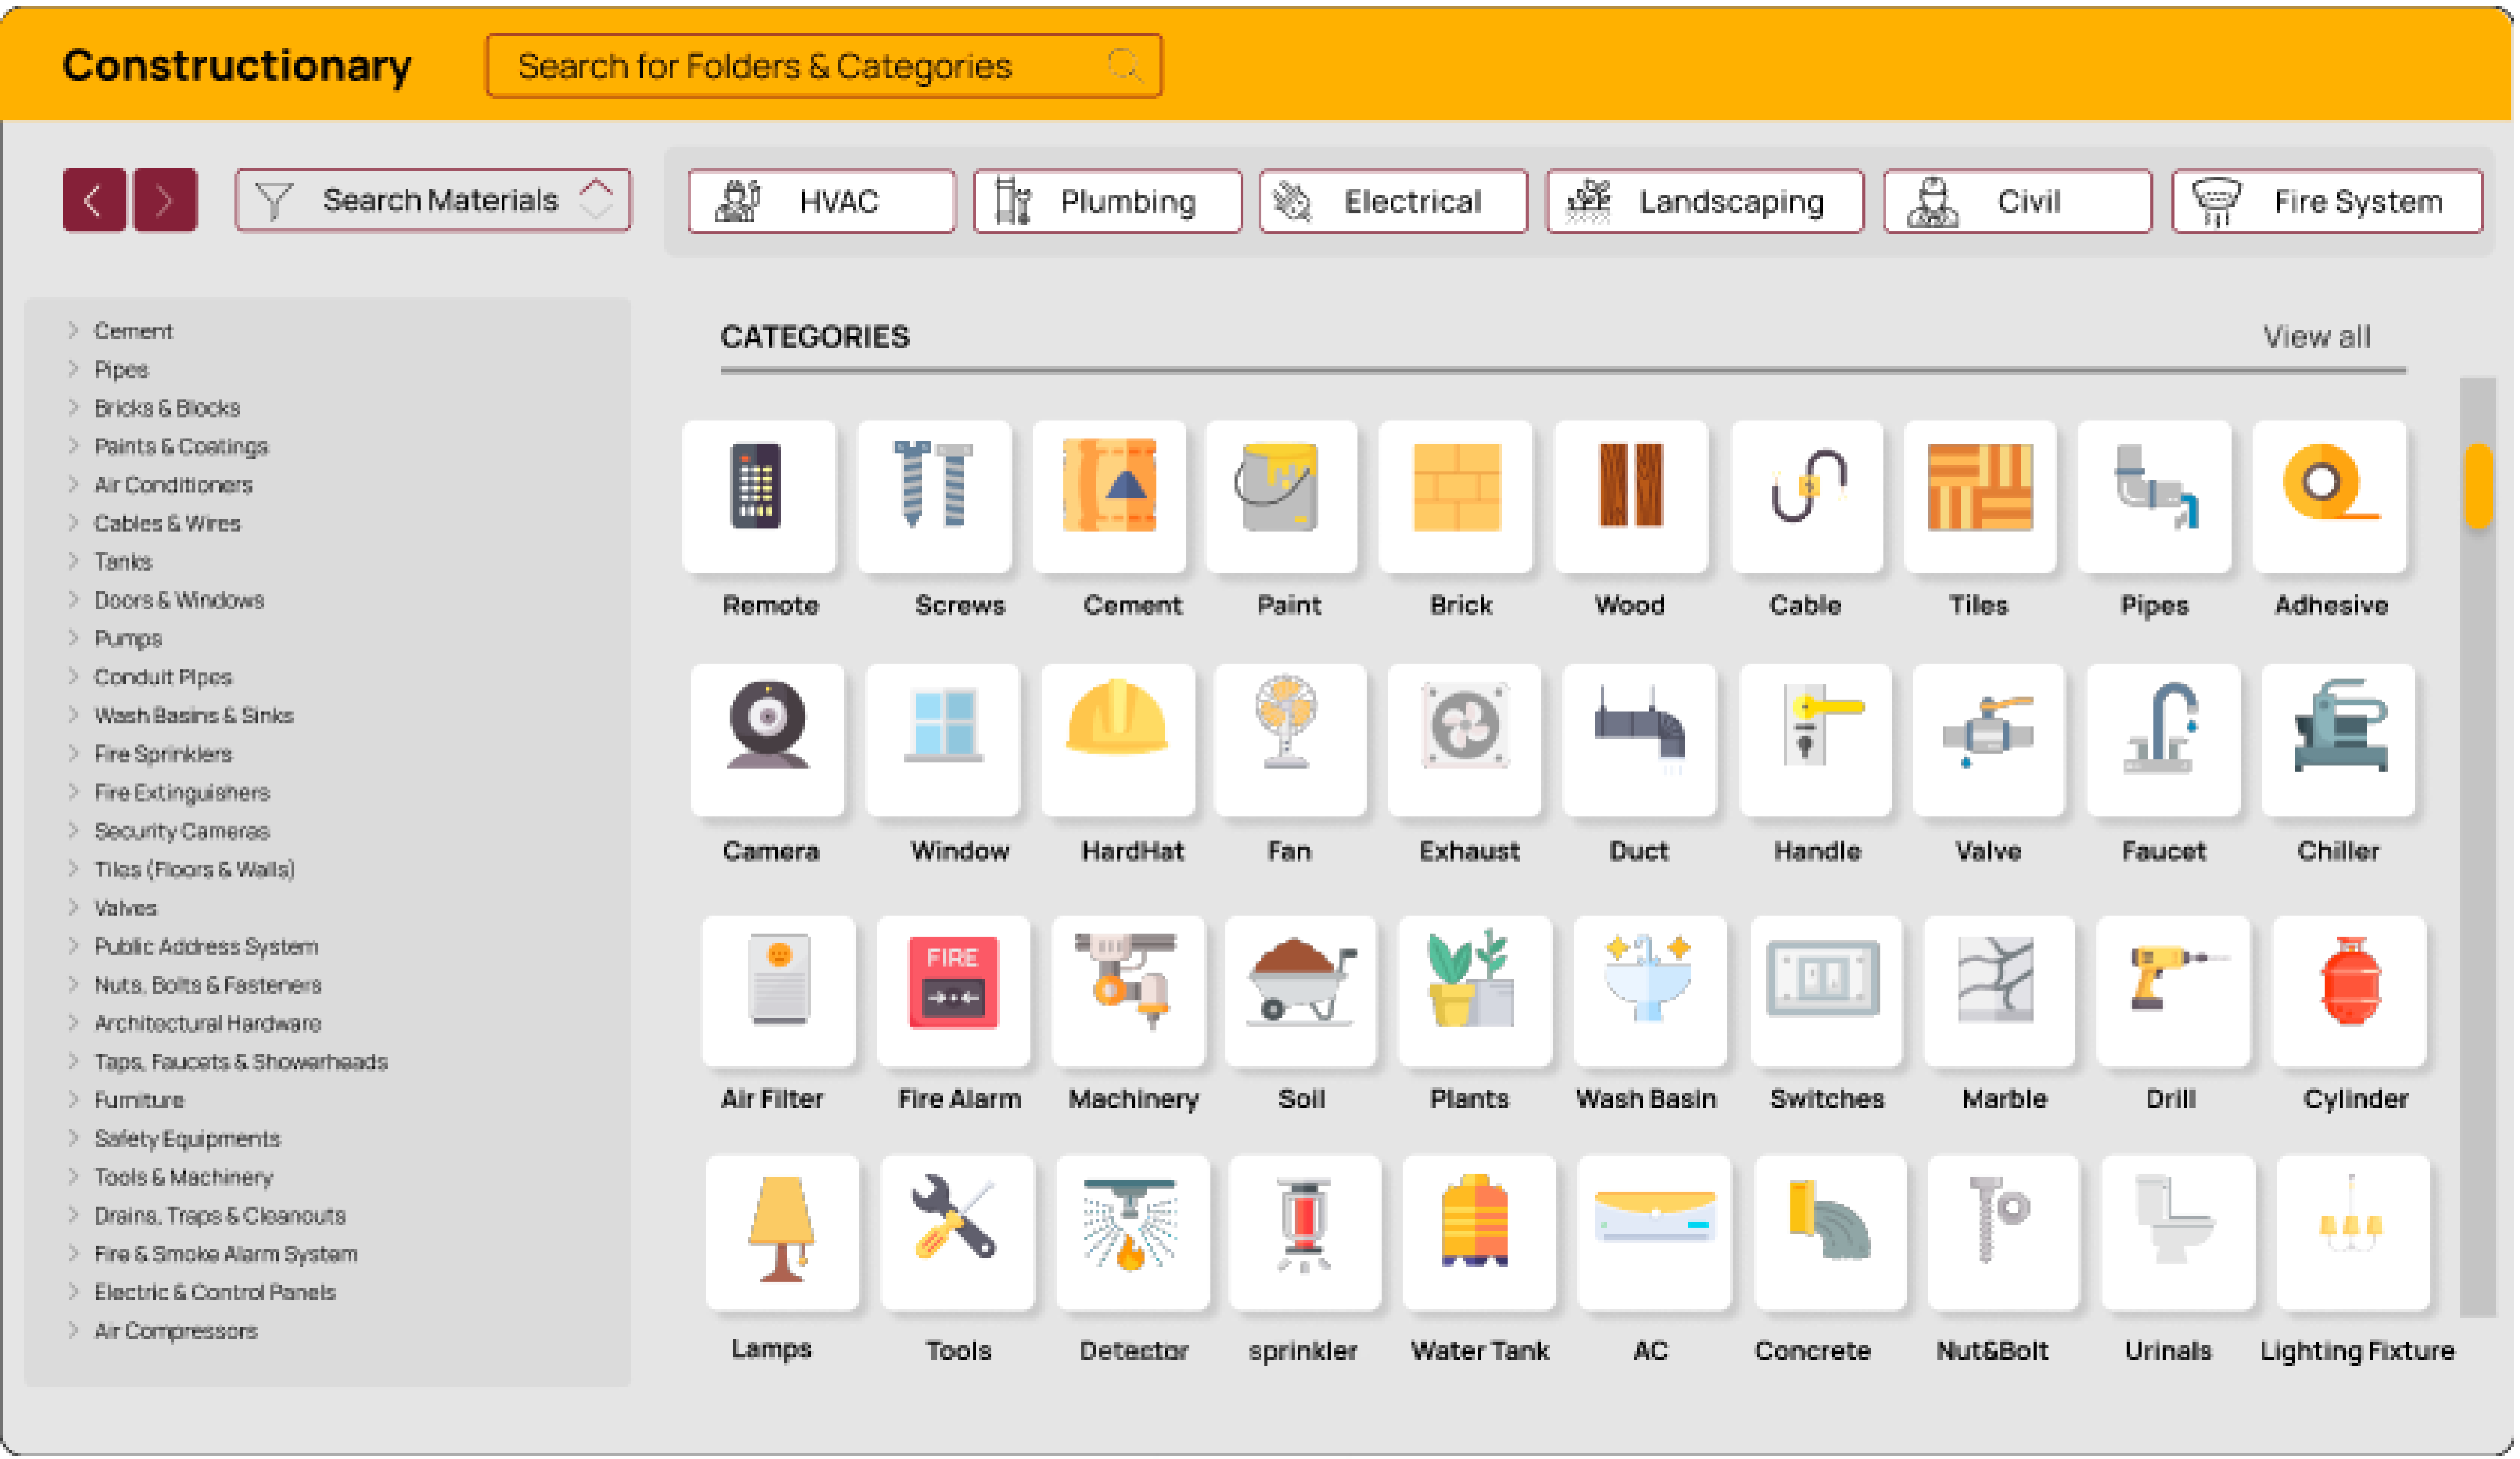The height and width of the screenshot is (1459, 2520).
Task: Go forward with the right arrow button
Action: tap(166, 201)
